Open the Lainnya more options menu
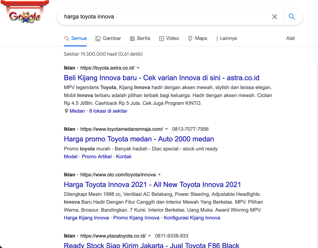318x248 pixels. click(226, 38)
